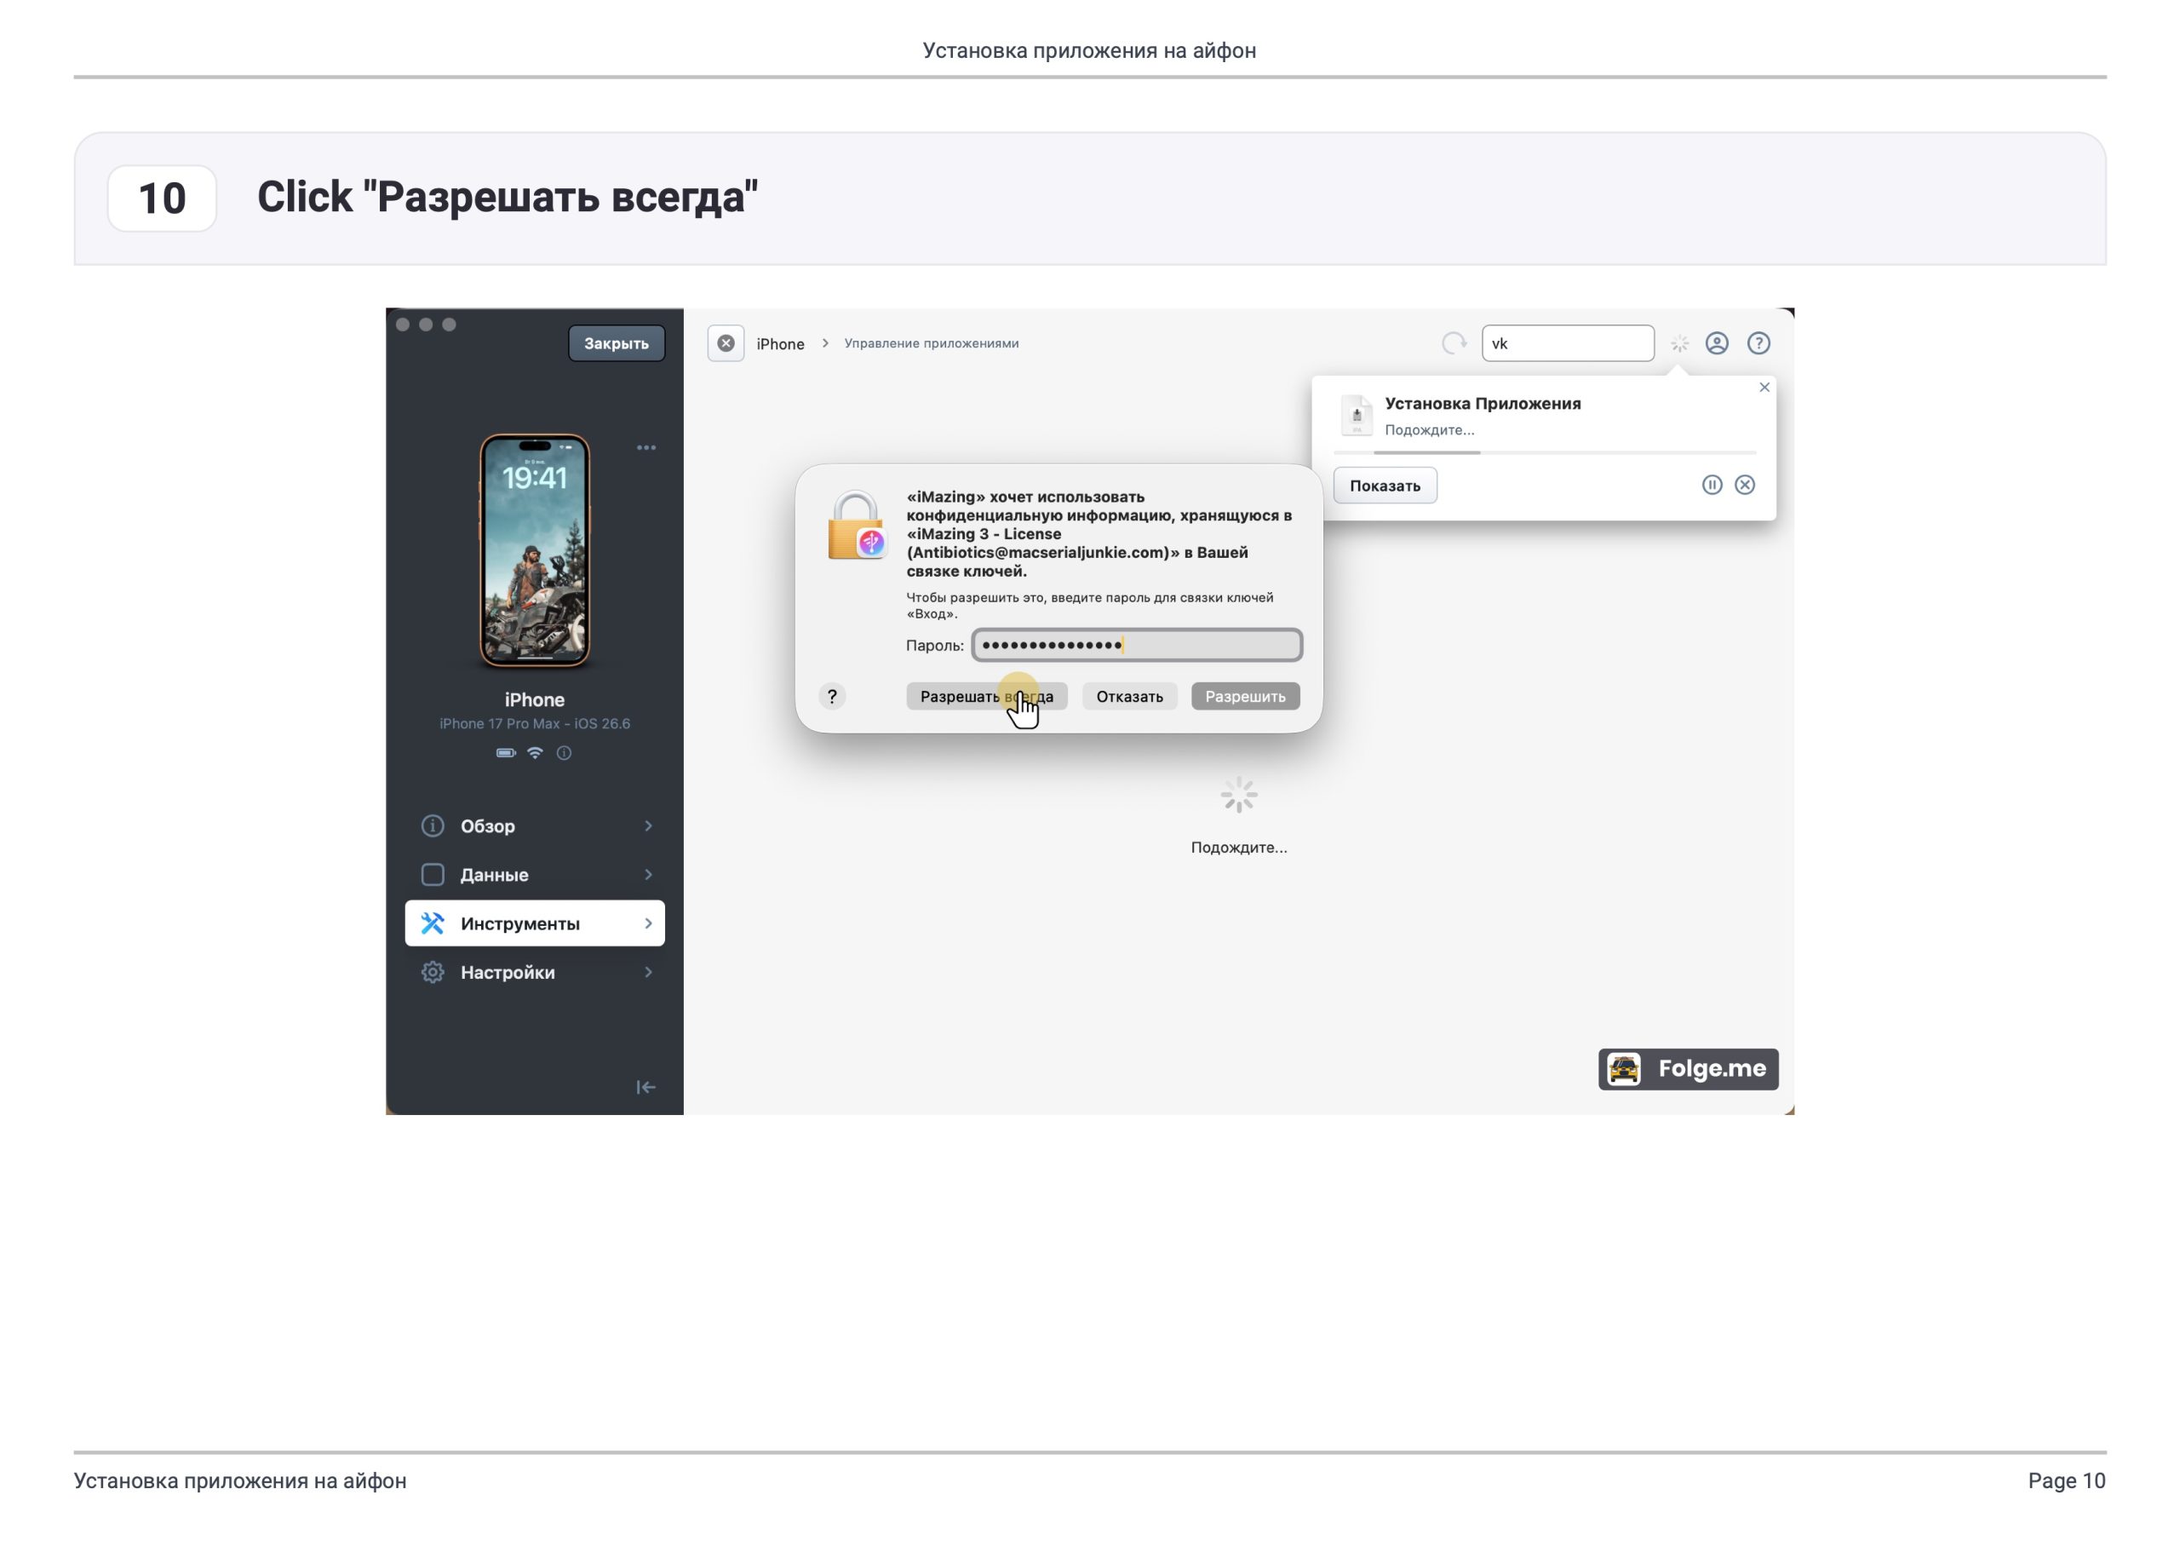Open the toolbar help icon
This screenshot has height=1541, width=2180.
tap(1758, 343)
